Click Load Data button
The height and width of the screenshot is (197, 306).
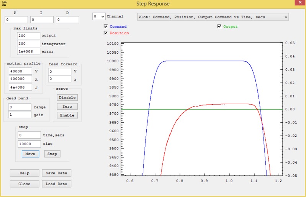click(x=56, y=184)
